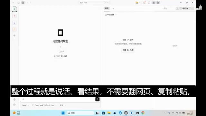Switch to the 审查 tab

click(x=107, y=8)
